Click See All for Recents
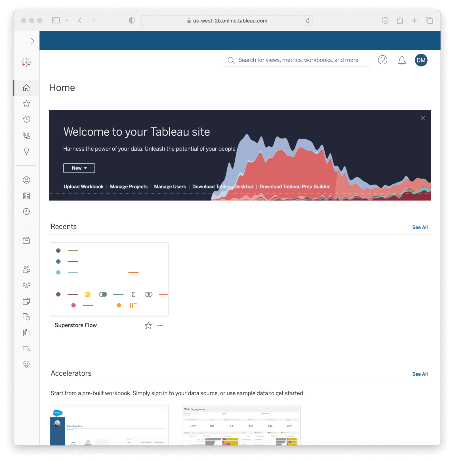The height and width of the screenshot is (462, 454). coord(420,227)
